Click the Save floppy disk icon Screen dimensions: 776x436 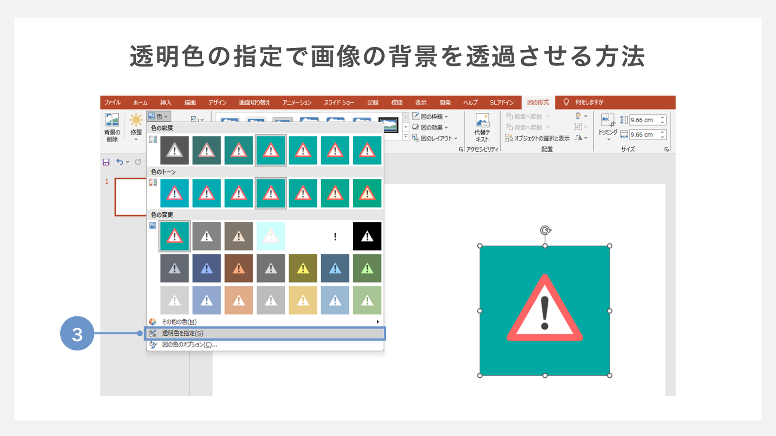click(106, 162)
